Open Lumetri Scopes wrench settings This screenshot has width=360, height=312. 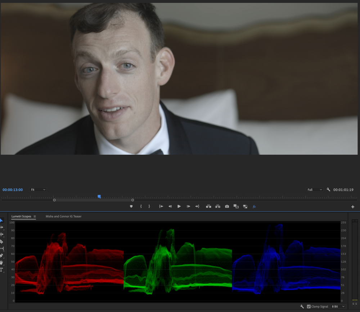point(302,307)
